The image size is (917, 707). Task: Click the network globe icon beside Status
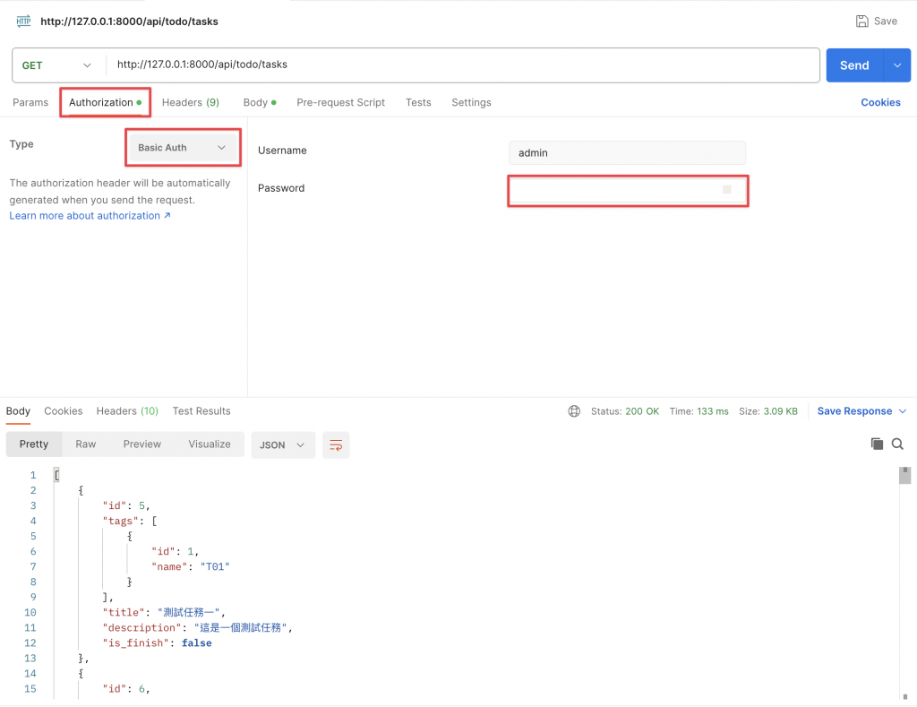pyautogui.click(x=574, y=411)
